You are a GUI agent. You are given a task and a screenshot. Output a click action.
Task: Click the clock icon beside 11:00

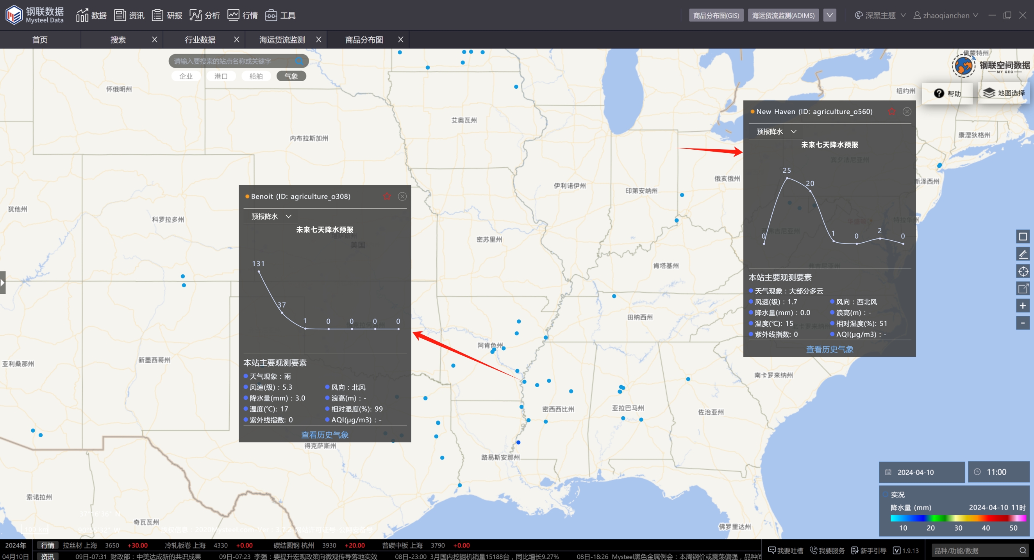(x=977, y=472)
